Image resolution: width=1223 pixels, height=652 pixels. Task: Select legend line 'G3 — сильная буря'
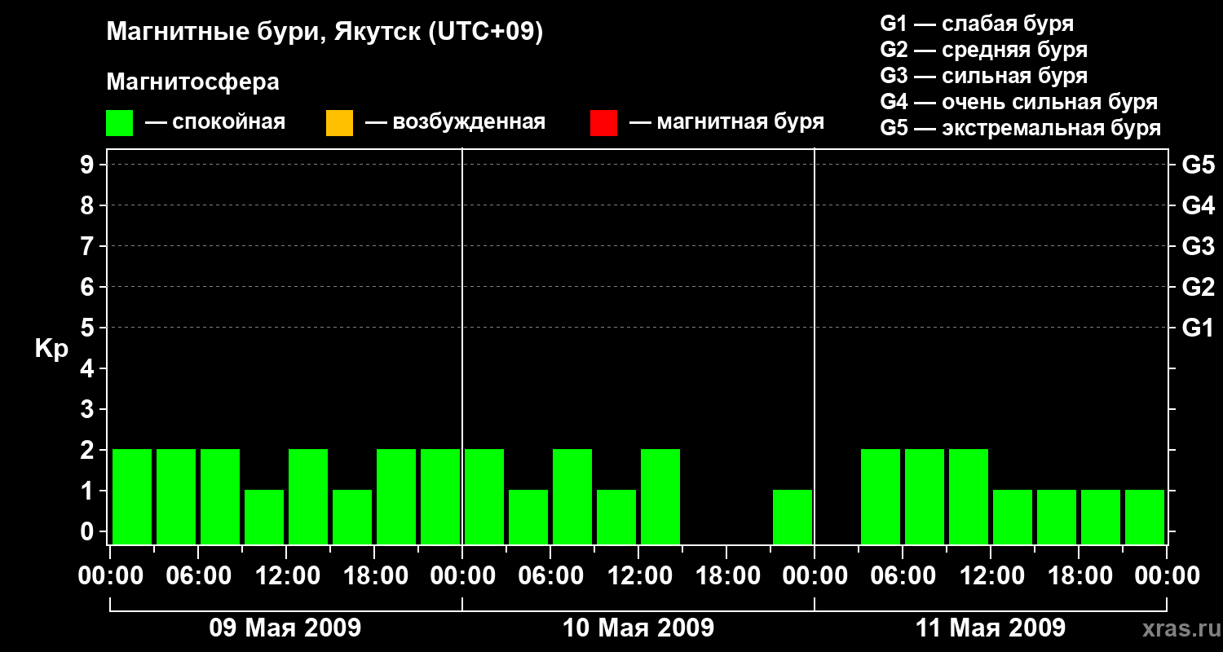point(983,76)
